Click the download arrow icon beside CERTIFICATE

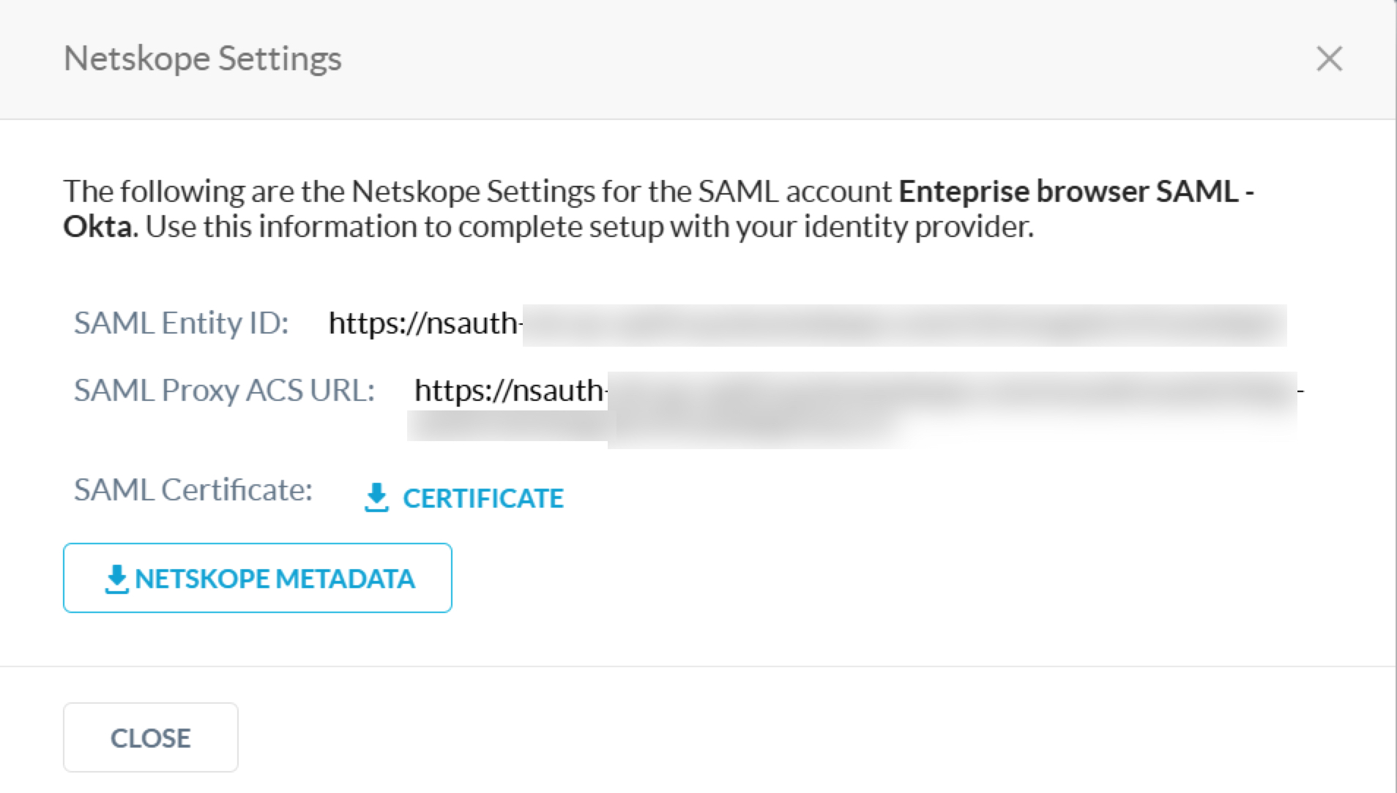tap(376, 498)
